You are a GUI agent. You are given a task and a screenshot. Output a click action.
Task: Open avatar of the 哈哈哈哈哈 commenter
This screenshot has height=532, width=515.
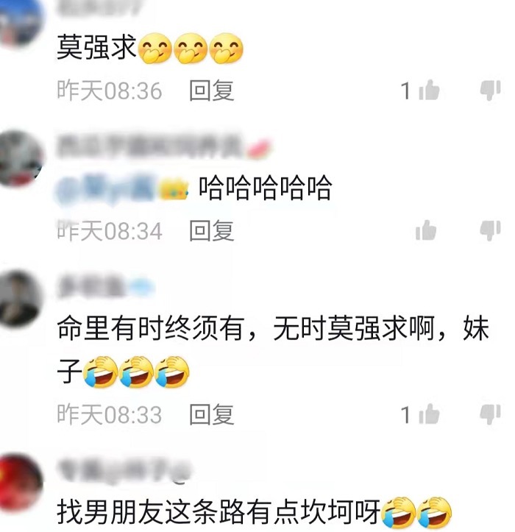[x=20, y=159]
